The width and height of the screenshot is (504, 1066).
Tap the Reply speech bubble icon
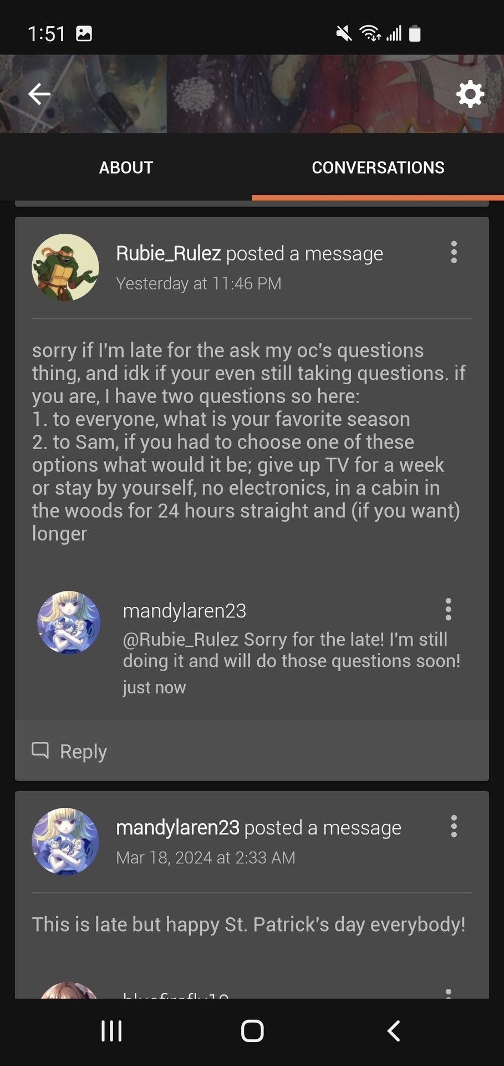coord(40,750)
